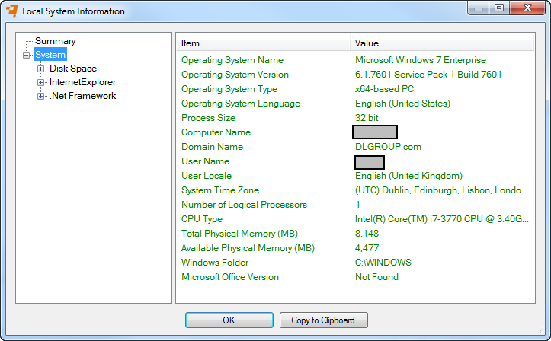Image resolution: width=551 pixels, height=341 pixels.
Task: Select Disk Space tree item
Action: click(73, 69)
